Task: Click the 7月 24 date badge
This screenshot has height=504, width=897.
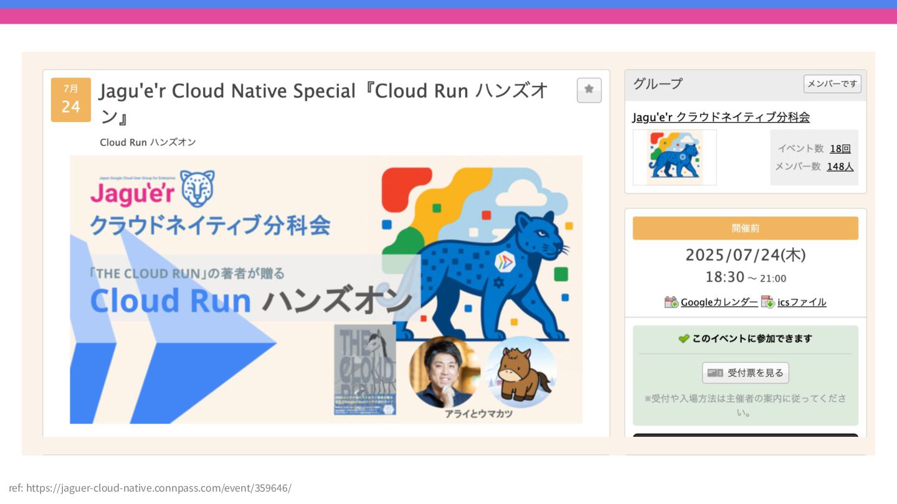Action: [x=71, y=100]
